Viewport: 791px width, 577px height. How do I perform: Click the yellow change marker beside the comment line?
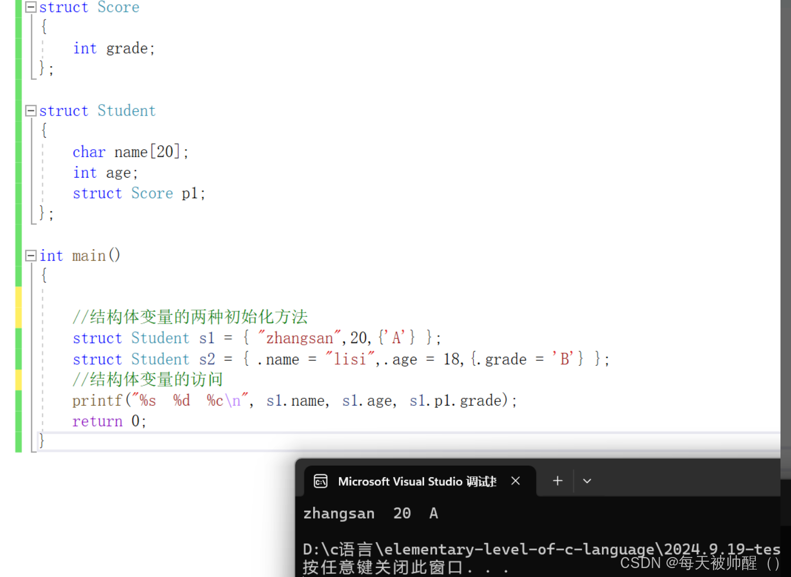point(18,316)
